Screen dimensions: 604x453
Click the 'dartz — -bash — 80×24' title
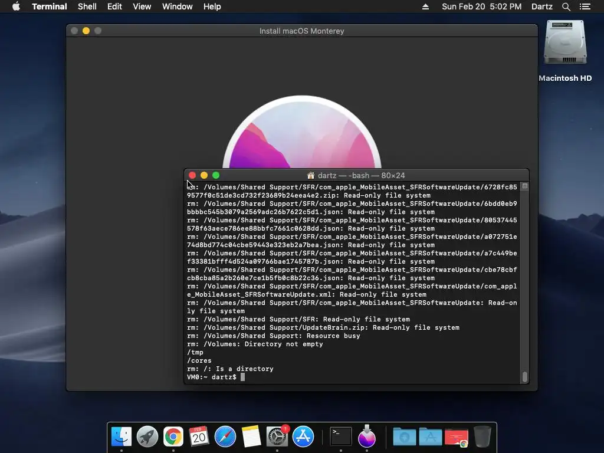362,176
